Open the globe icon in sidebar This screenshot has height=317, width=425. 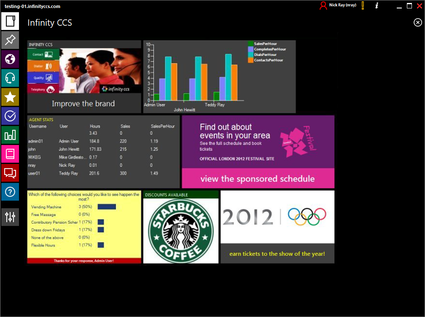(x=10, y=59)
